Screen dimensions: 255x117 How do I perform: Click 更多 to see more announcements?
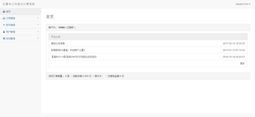point(242,63)
